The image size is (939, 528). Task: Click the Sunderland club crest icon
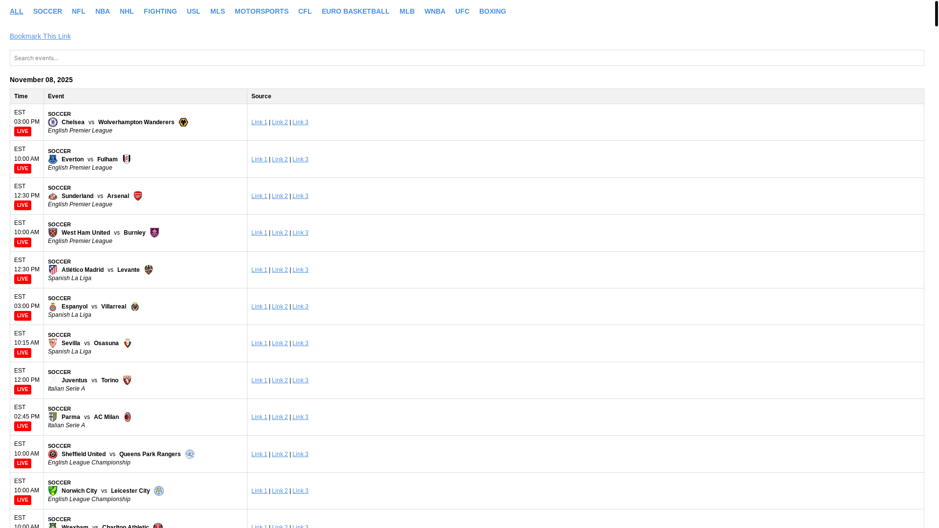pos(53,196)
